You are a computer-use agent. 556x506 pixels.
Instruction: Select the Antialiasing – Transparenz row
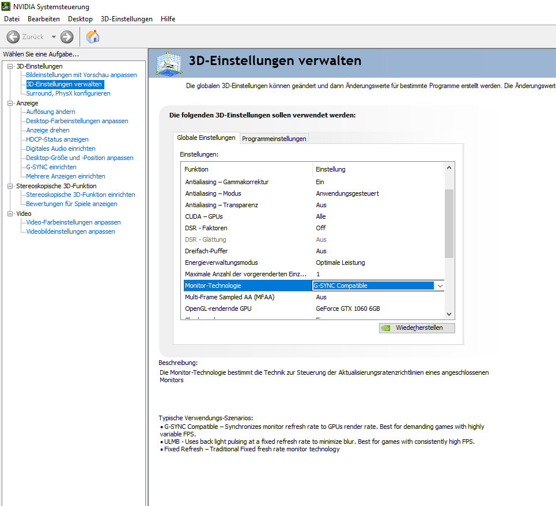tap(314, 205)
